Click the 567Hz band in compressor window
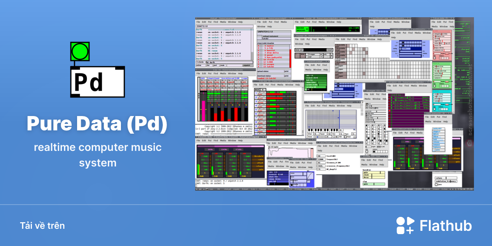This screenshot has height=246, width=492. [x=210, y=150]
